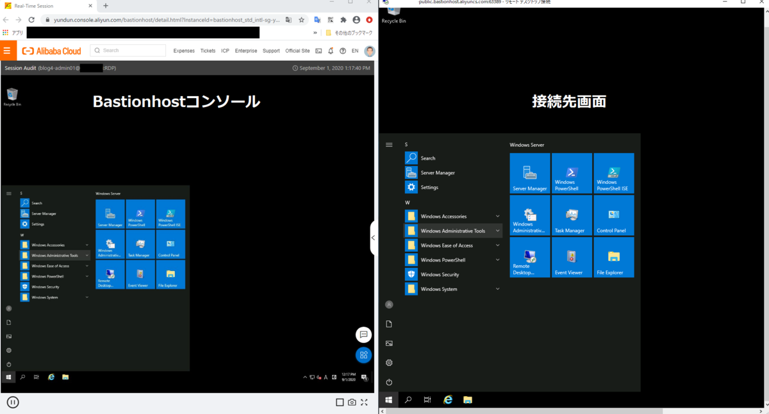This screenshot has width=769, height=414.
Task: Enter fullscreen mode in session player
Action: pyautogui.click(x=364, y=402)
